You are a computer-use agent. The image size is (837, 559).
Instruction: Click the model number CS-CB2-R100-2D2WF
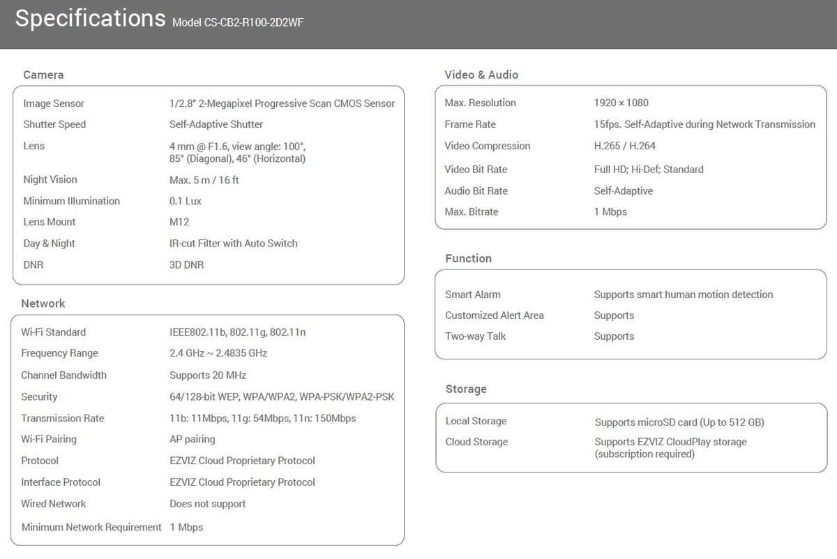tap(238, 22)
